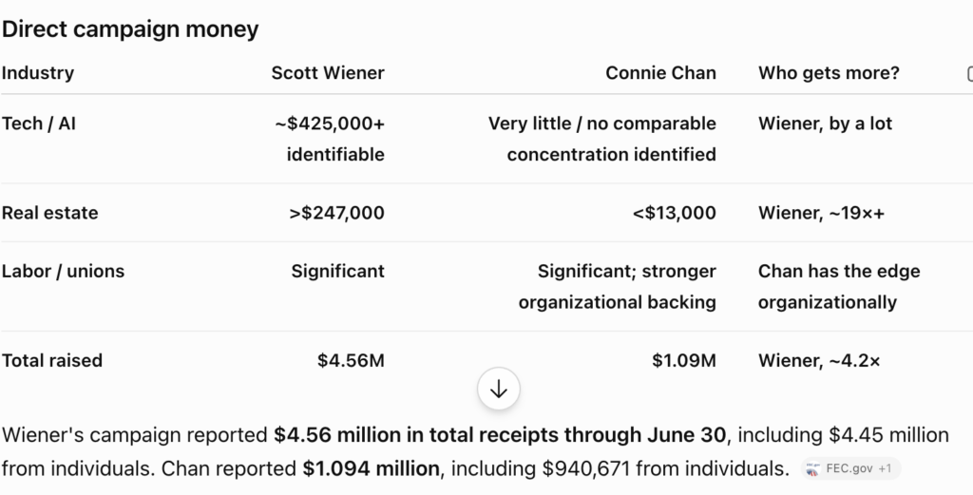Viewport: 973px width, 495px height.
Task: Click the $4.56M total raised cell
Action: pos(351,360)
